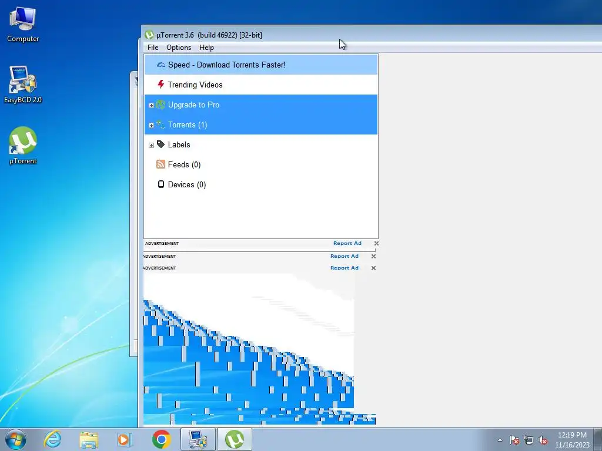Expand the Labels node
The image size is (602, 451).
pyautogui.click(x=151, y=145)
